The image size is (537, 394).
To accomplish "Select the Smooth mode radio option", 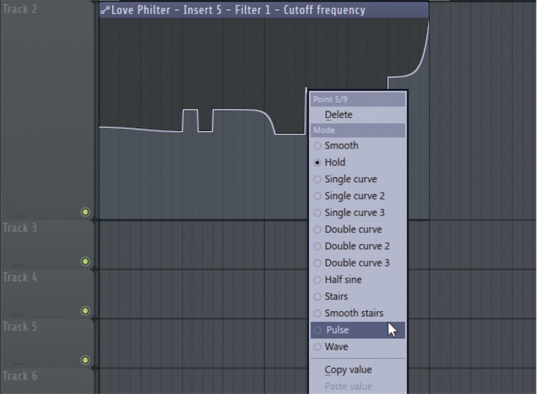I will point(358,146).
